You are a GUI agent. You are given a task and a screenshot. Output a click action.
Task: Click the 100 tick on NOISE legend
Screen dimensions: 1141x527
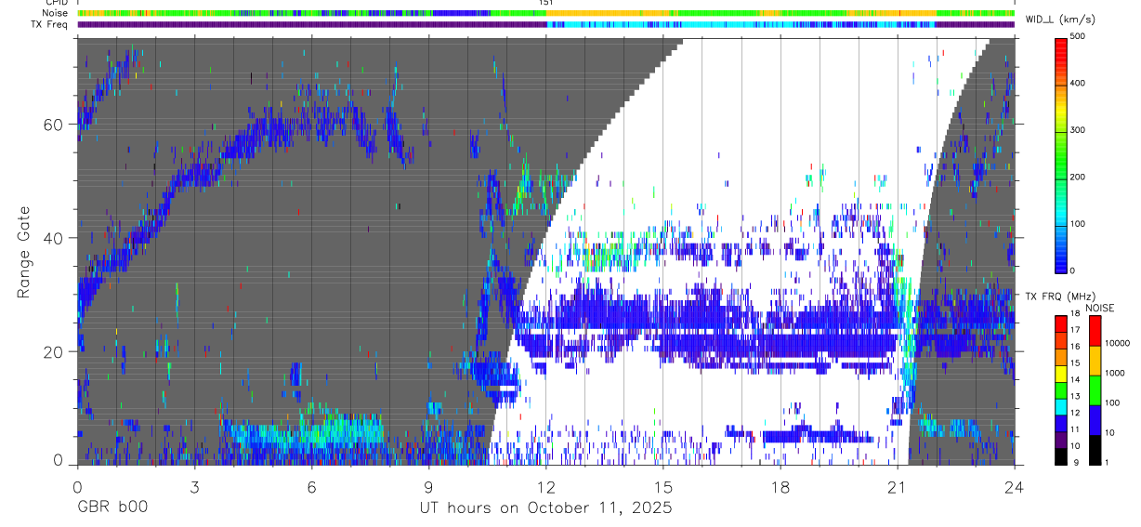pos(1112,402)
